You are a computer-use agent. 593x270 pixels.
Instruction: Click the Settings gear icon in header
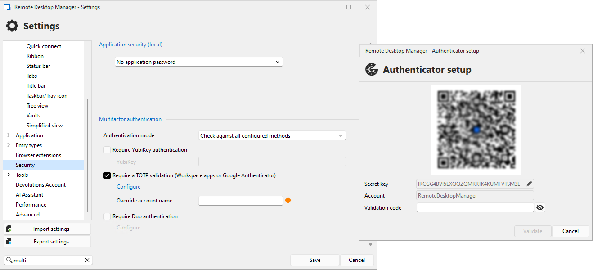[x=12, y=26]
